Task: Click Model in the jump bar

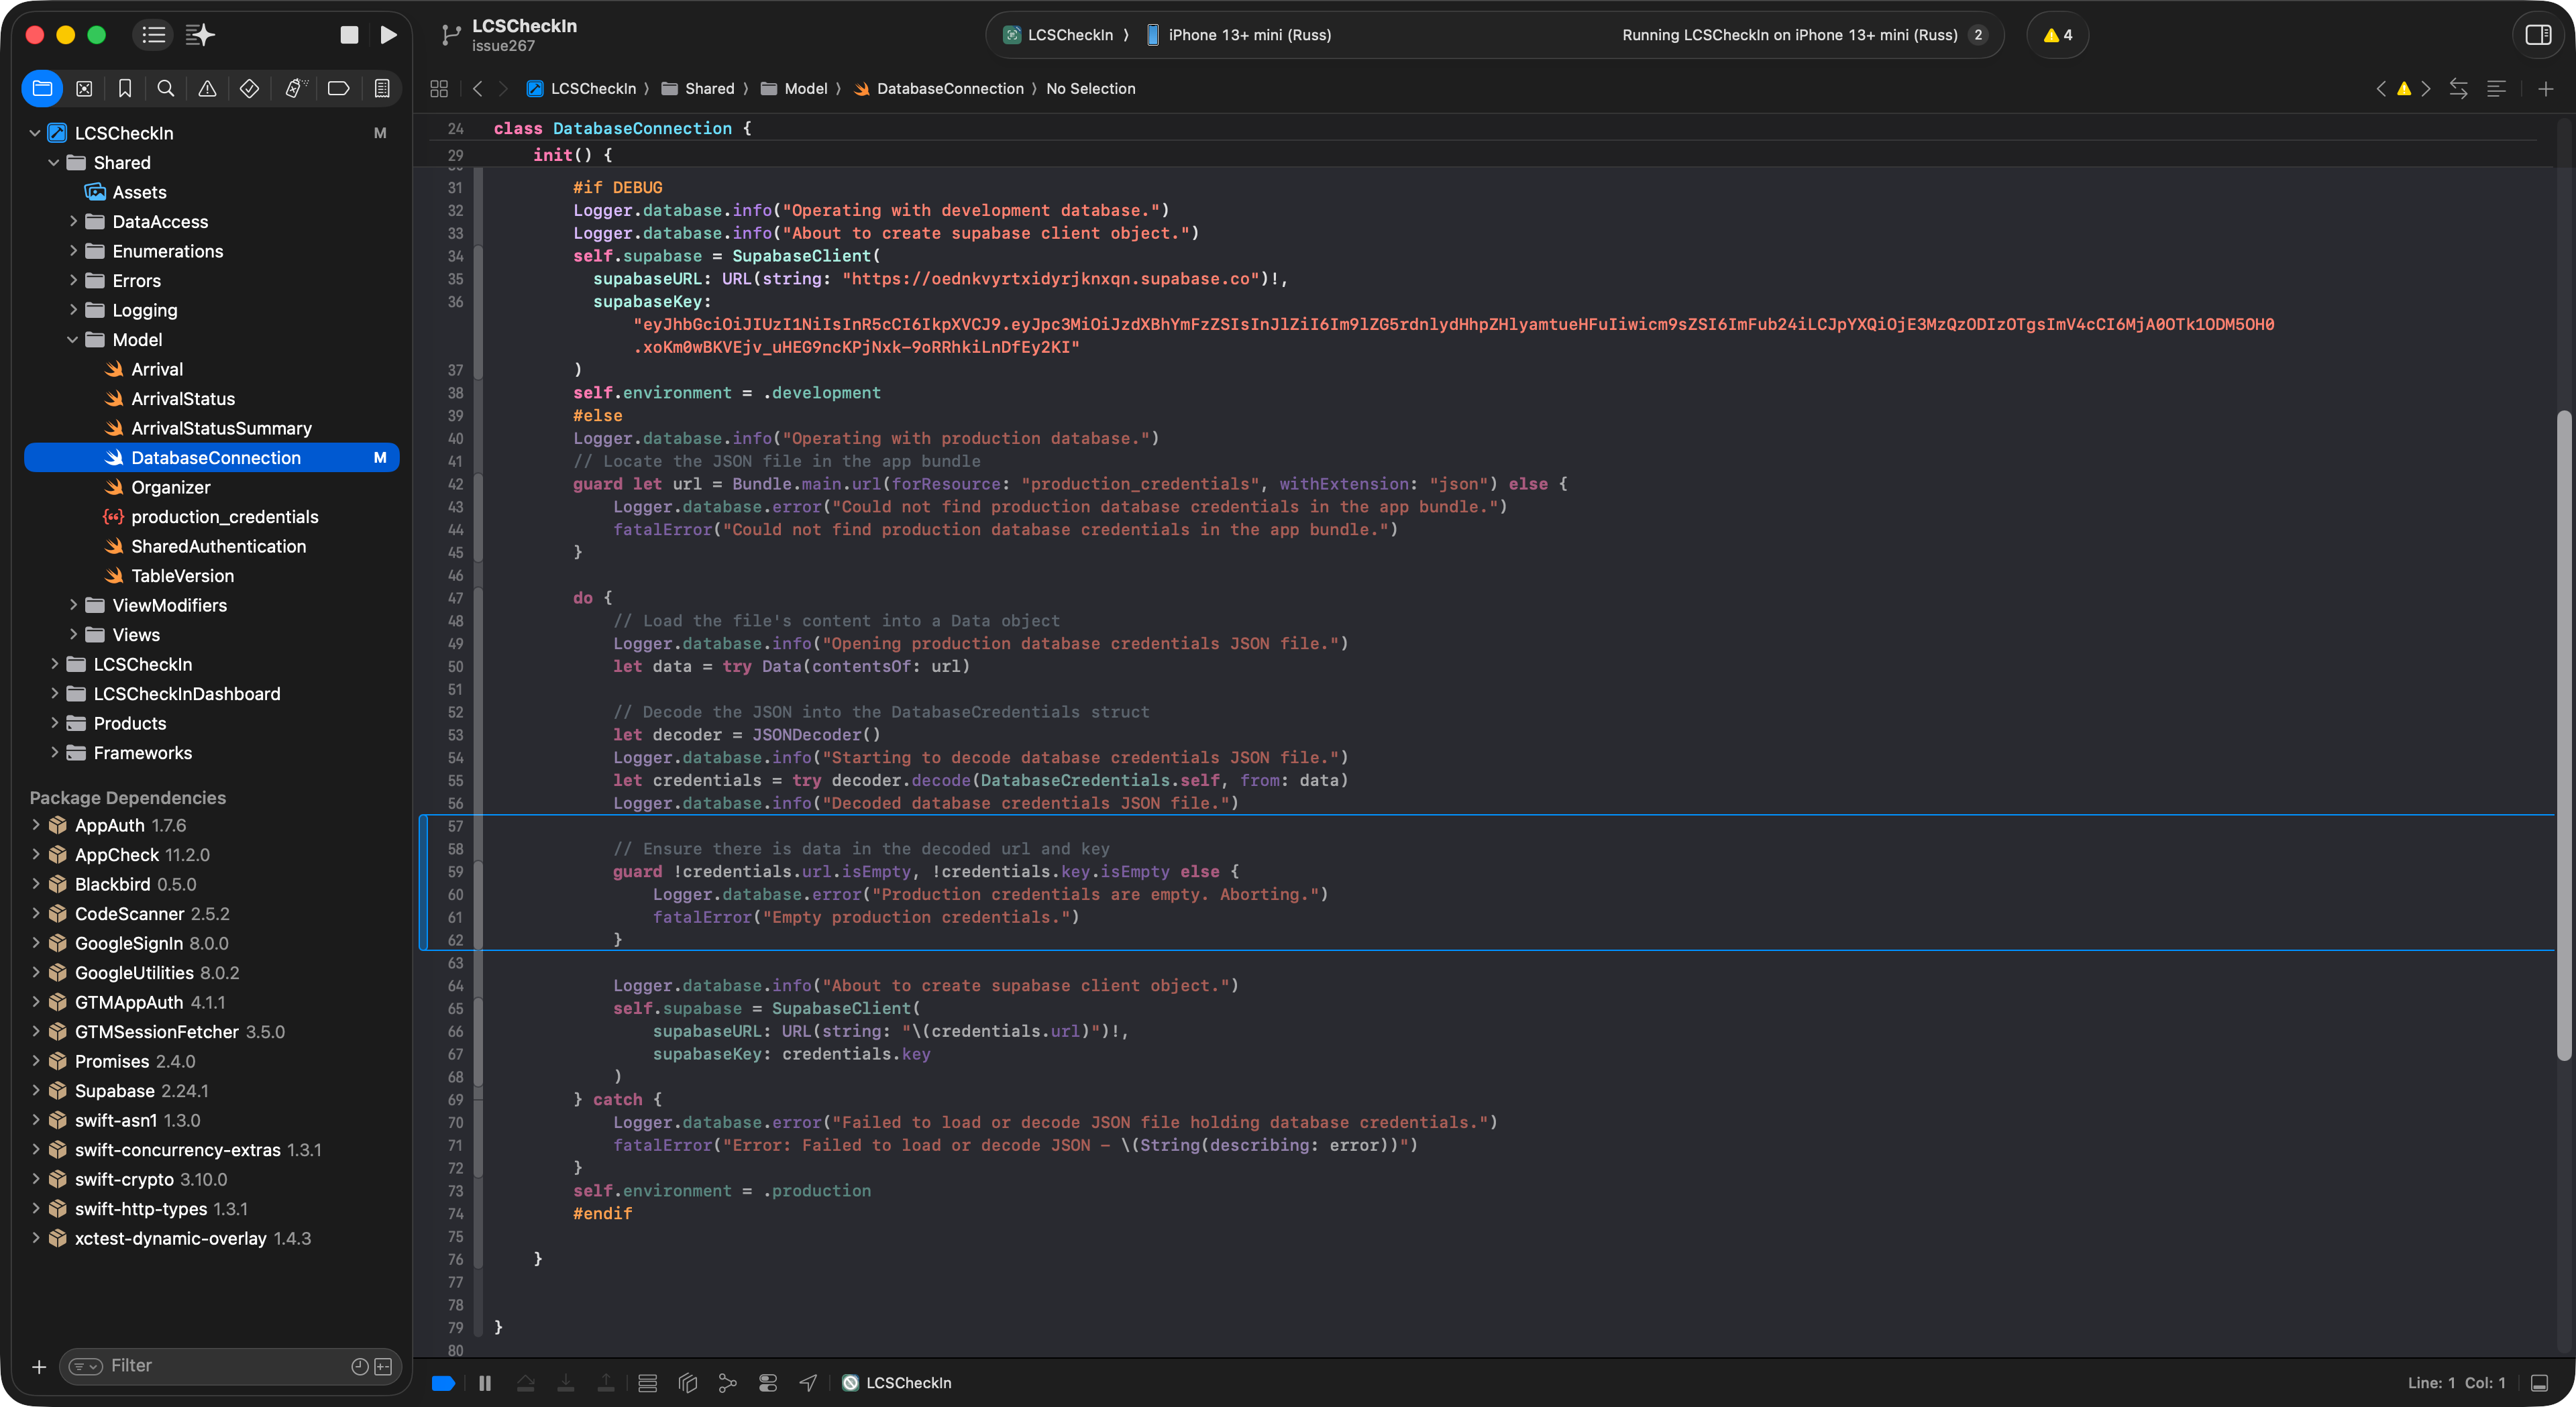Action: 805,88
